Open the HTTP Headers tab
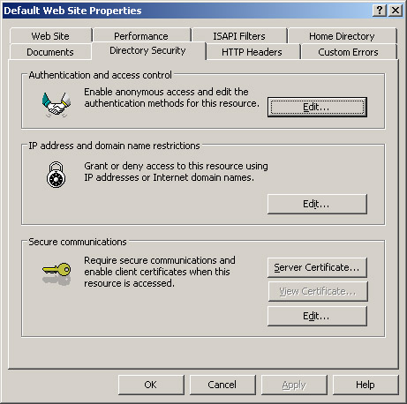407x404 pixels. pyautogui.click(x=252, y=52)
